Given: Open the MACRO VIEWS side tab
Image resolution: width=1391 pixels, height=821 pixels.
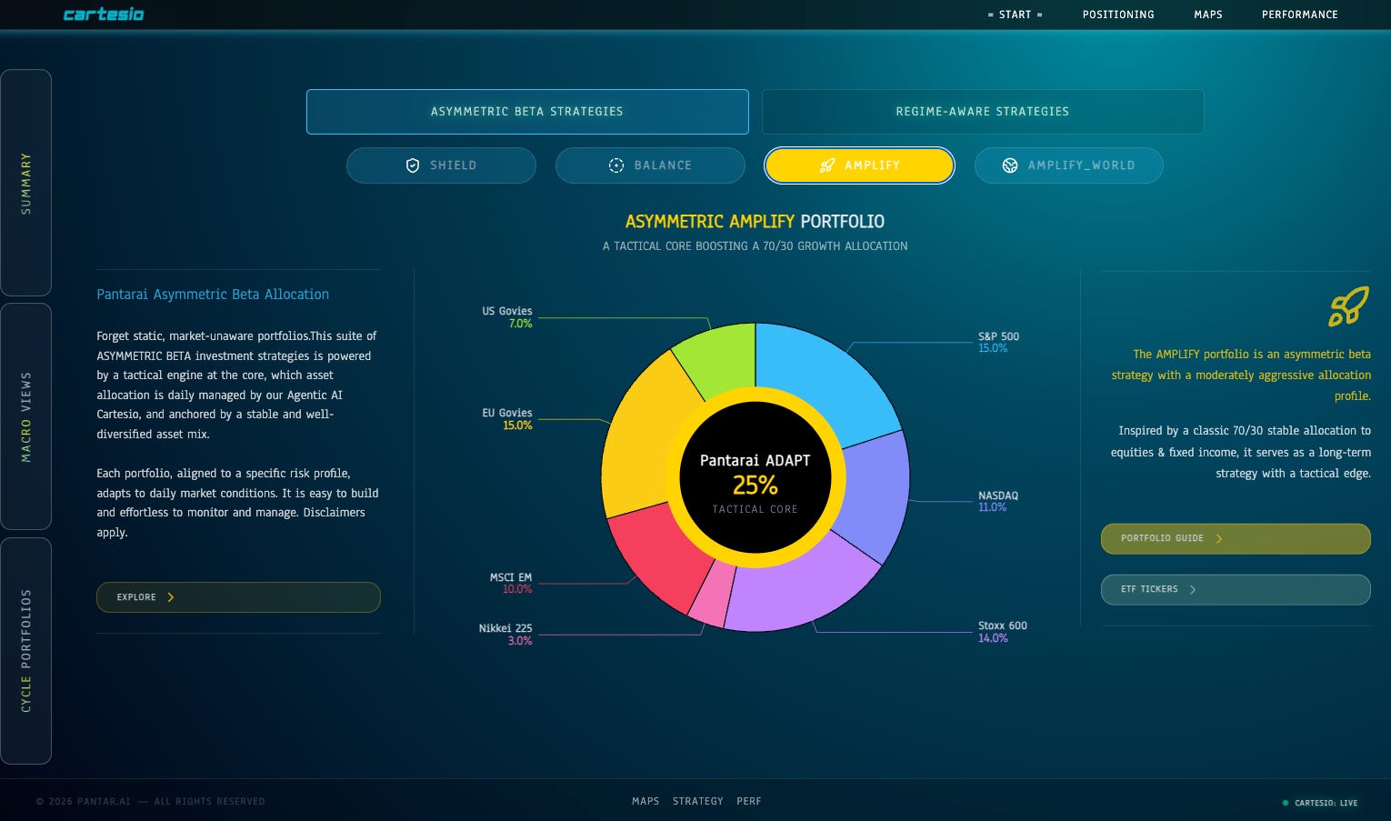Looking at the screenshot, I should pos(25,416).
